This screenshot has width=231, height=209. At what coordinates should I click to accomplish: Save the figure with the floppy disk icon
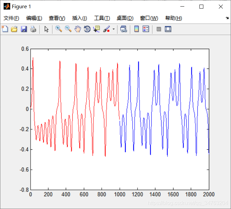pos(24,29)
